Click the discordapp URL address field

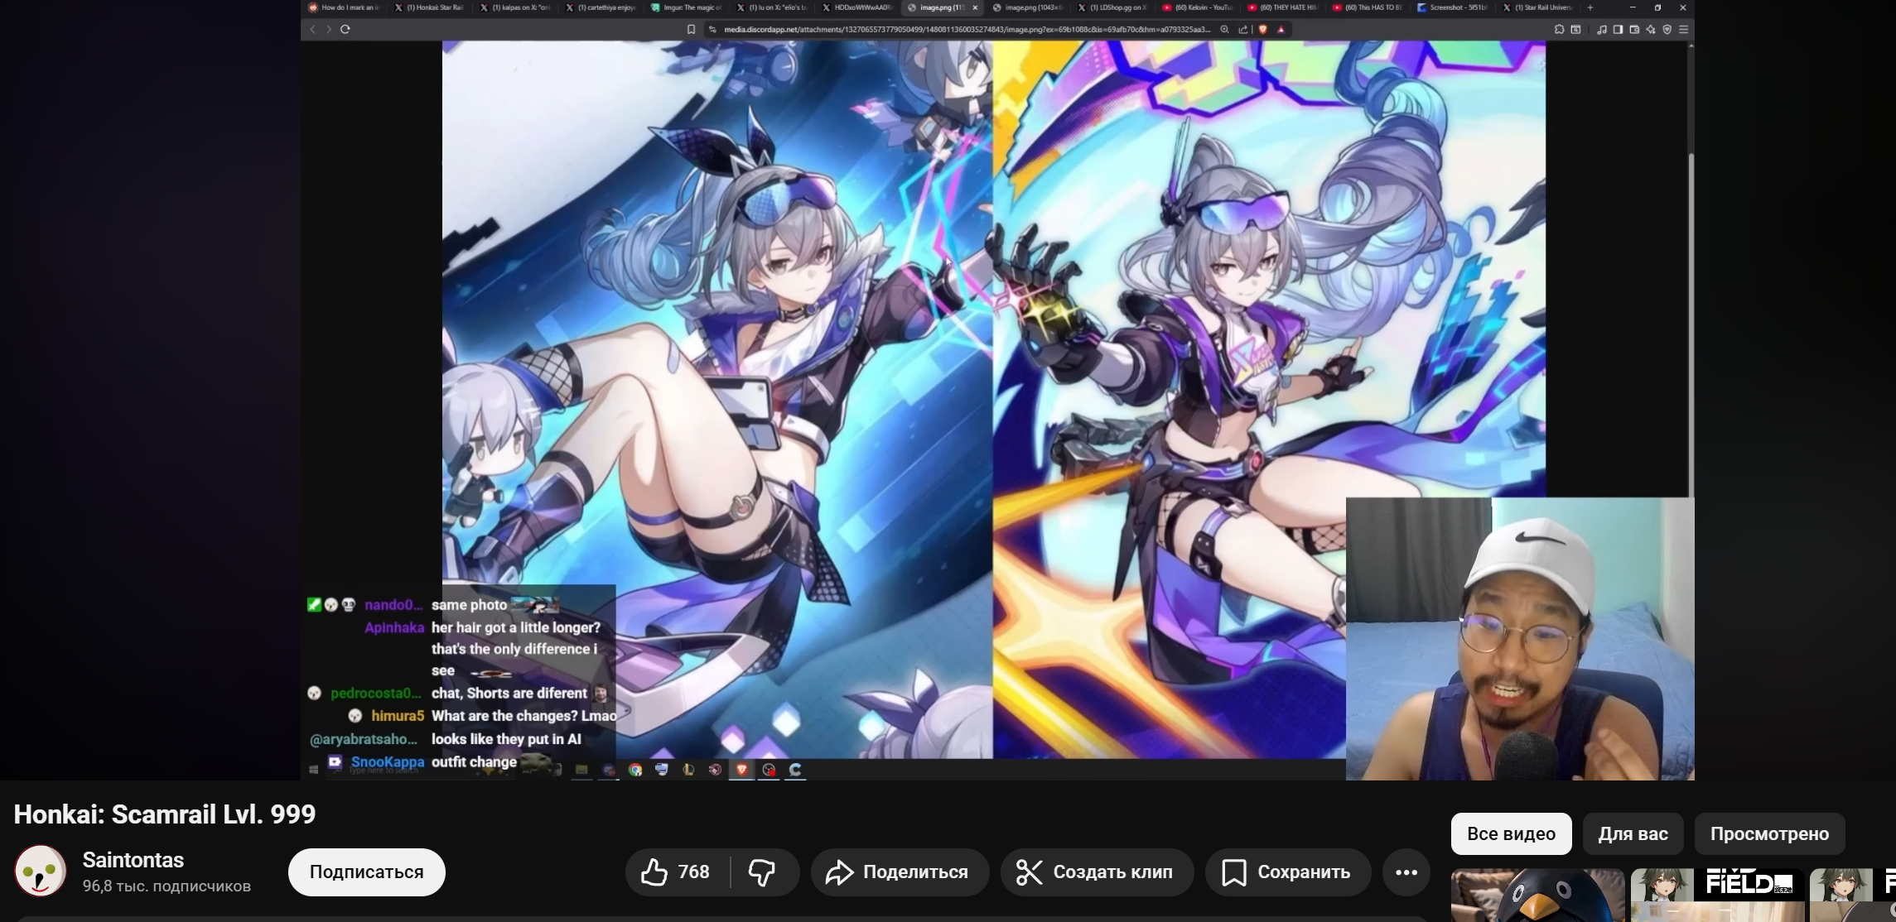tap(961, 29)
